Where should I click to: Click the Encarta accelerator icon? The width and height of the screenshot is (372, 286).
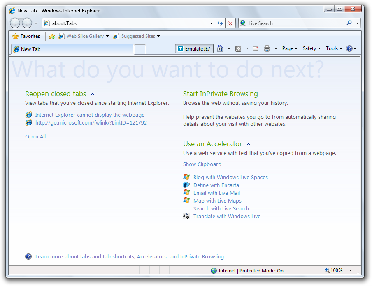pos(186,185)
